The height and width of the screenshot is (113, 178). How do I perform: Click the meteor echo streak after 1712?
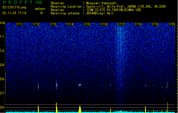pyautogui.click(x=38, y=86)
